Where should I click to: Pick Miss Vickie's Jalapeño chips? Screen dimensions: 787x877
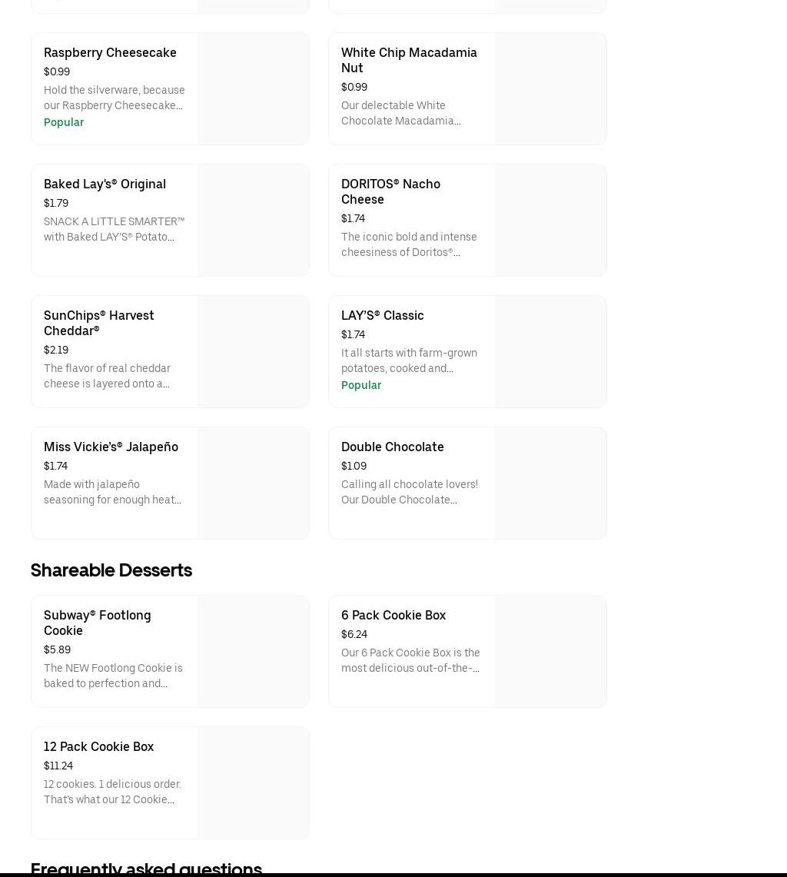(111, 447)
